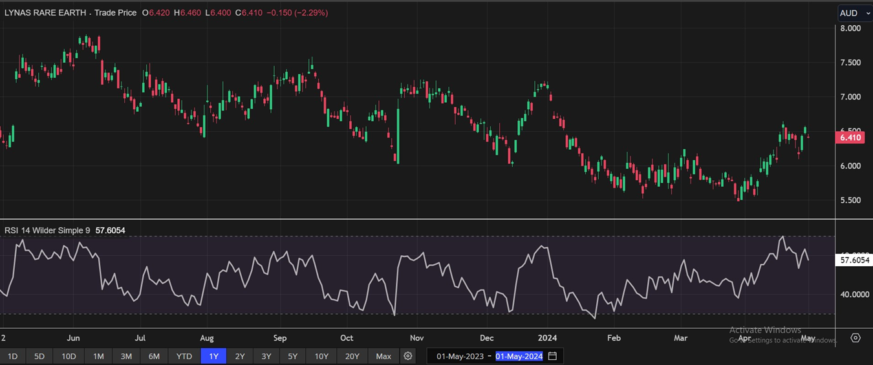Image resolution: width=873 pixels, height=365 pixels.
Task: Click the active 1Y range button
Action: (213, 356)
